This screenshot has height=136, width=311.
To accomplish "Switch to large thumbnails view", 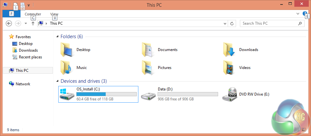I will coord(304,129).
